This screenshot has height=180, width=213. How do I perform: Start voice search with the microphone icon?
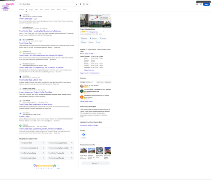point(81,4)
